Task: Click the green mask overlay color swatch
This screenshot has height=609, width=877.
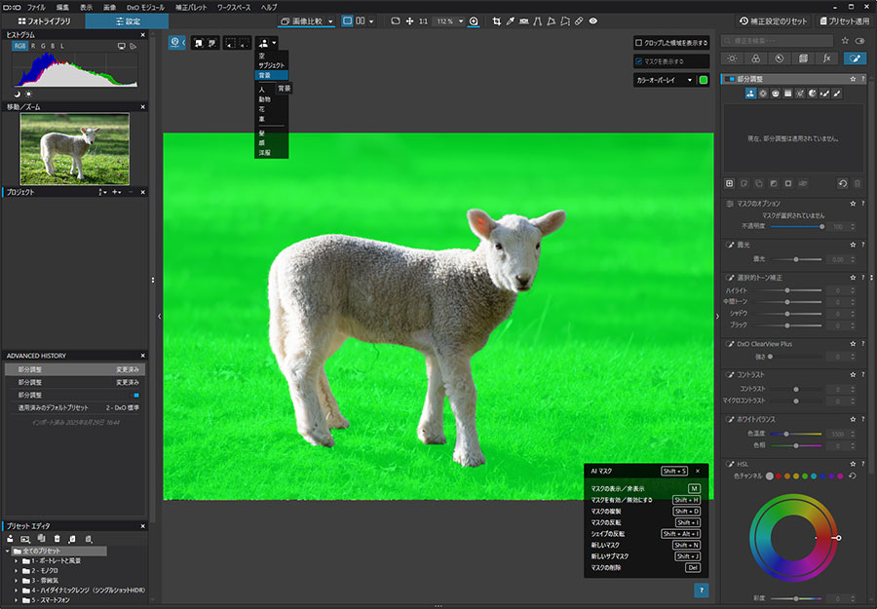Action: click(704, 80)
